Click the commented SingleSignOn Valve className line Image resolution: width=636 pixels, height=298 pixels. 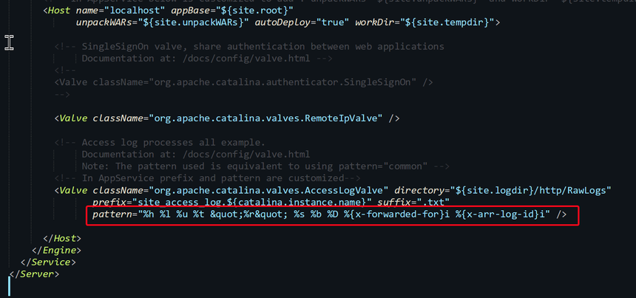click(x=243, y=82)
